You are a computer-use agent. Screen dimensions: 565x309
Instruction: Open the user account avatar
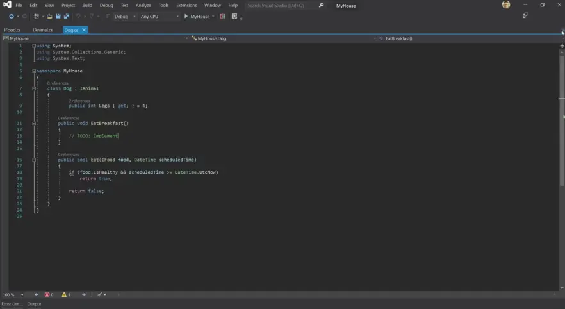click(506, 4)
